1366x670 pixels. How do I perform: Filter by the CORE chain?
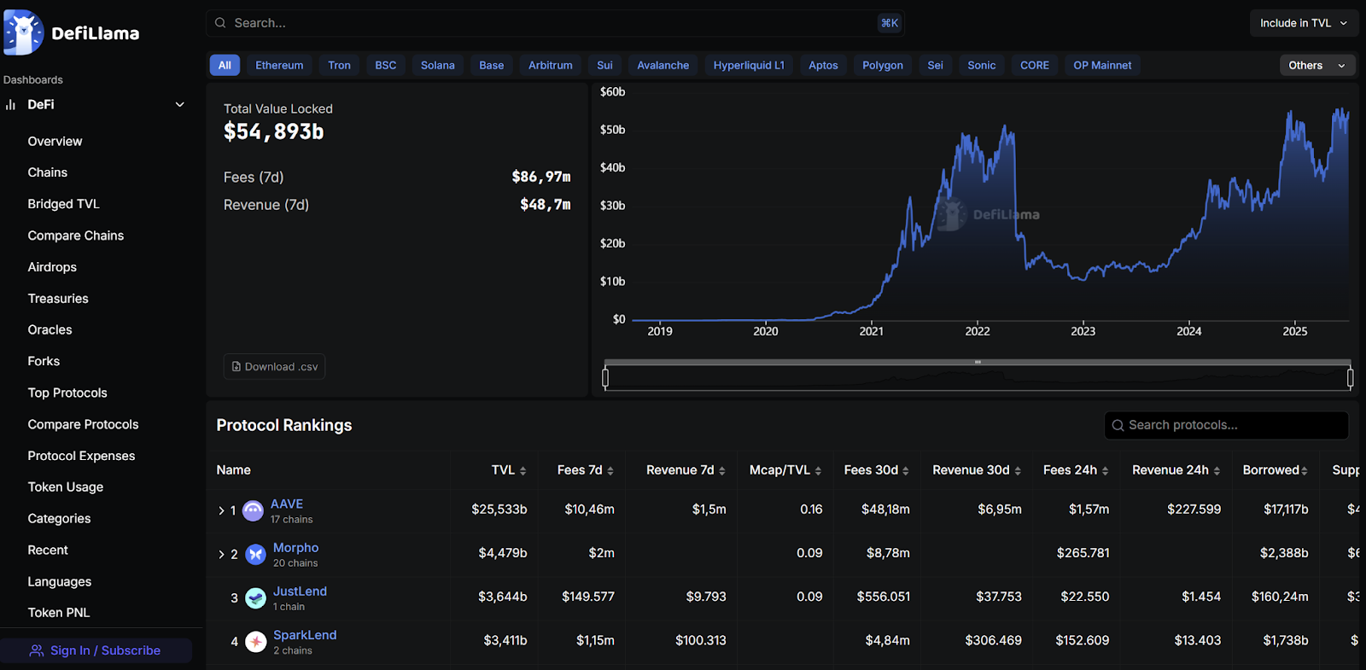(x=1035, y=66)
